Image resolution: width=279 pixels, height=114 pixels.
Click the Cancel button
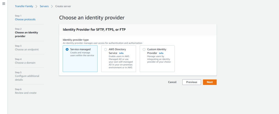tap(172, 82)
